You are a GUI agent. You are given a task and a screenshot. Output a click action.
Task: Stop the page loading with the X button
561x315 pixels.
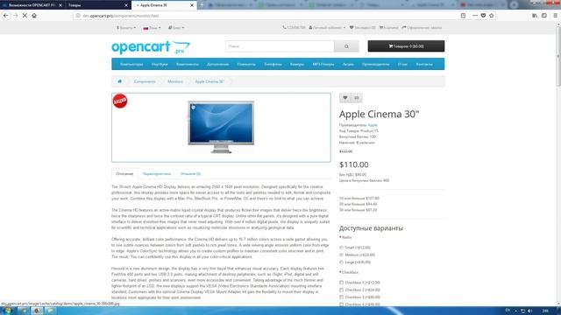(x=25, y=16)
